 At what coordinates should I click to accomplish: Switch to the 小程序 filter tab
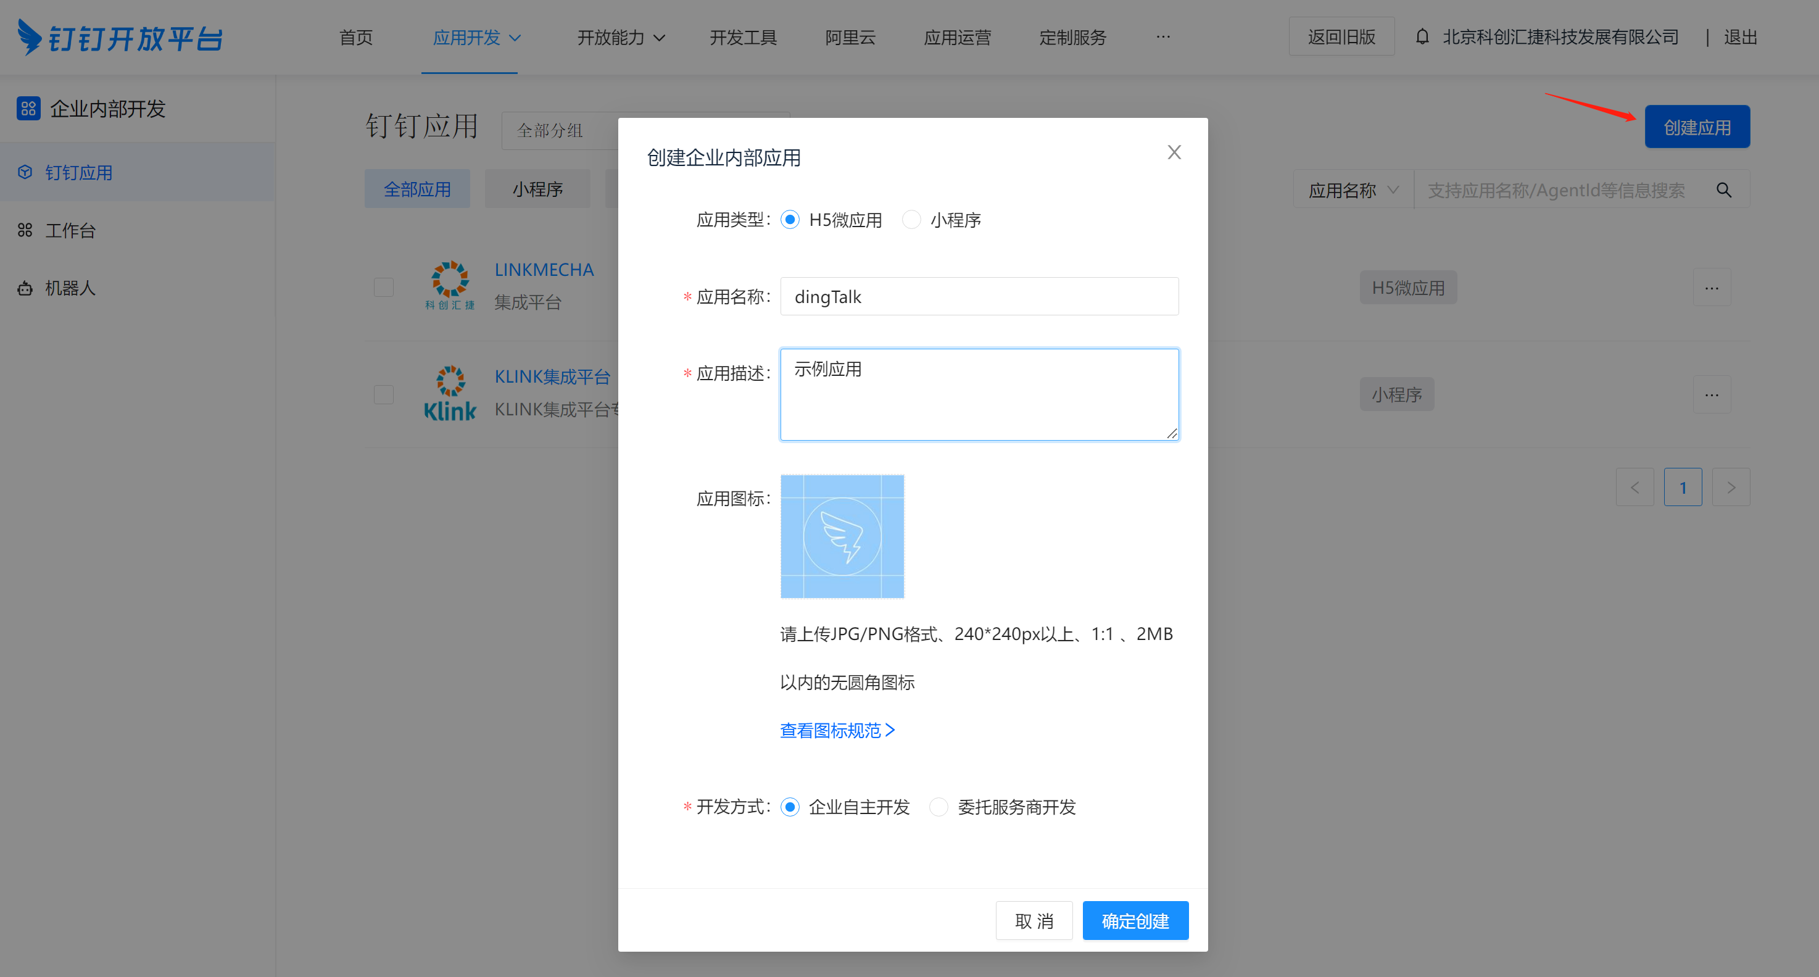(537, 189)
